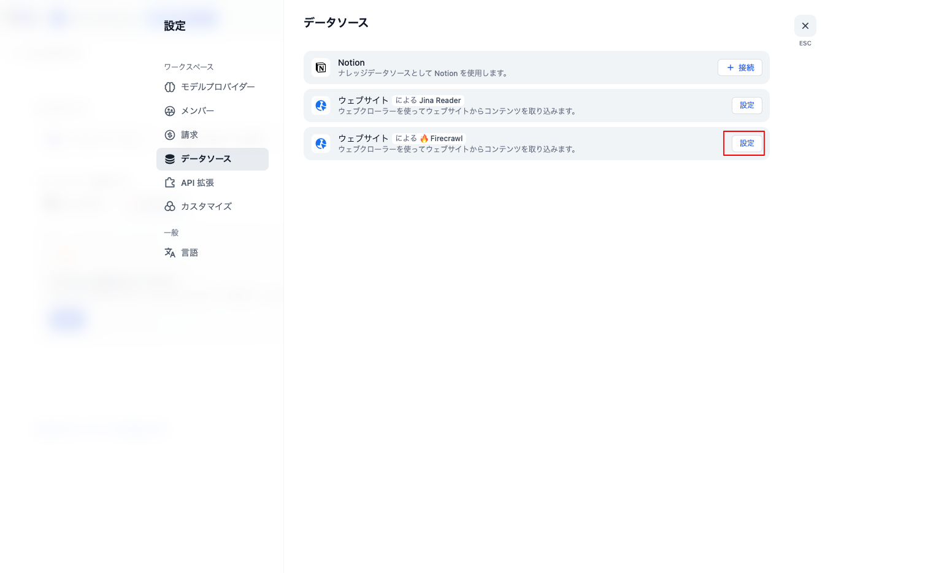This screenshot has width=936, height=573.
Task: Open 設定 for the Firecrawl website source
Action: [x=746, y=144]
